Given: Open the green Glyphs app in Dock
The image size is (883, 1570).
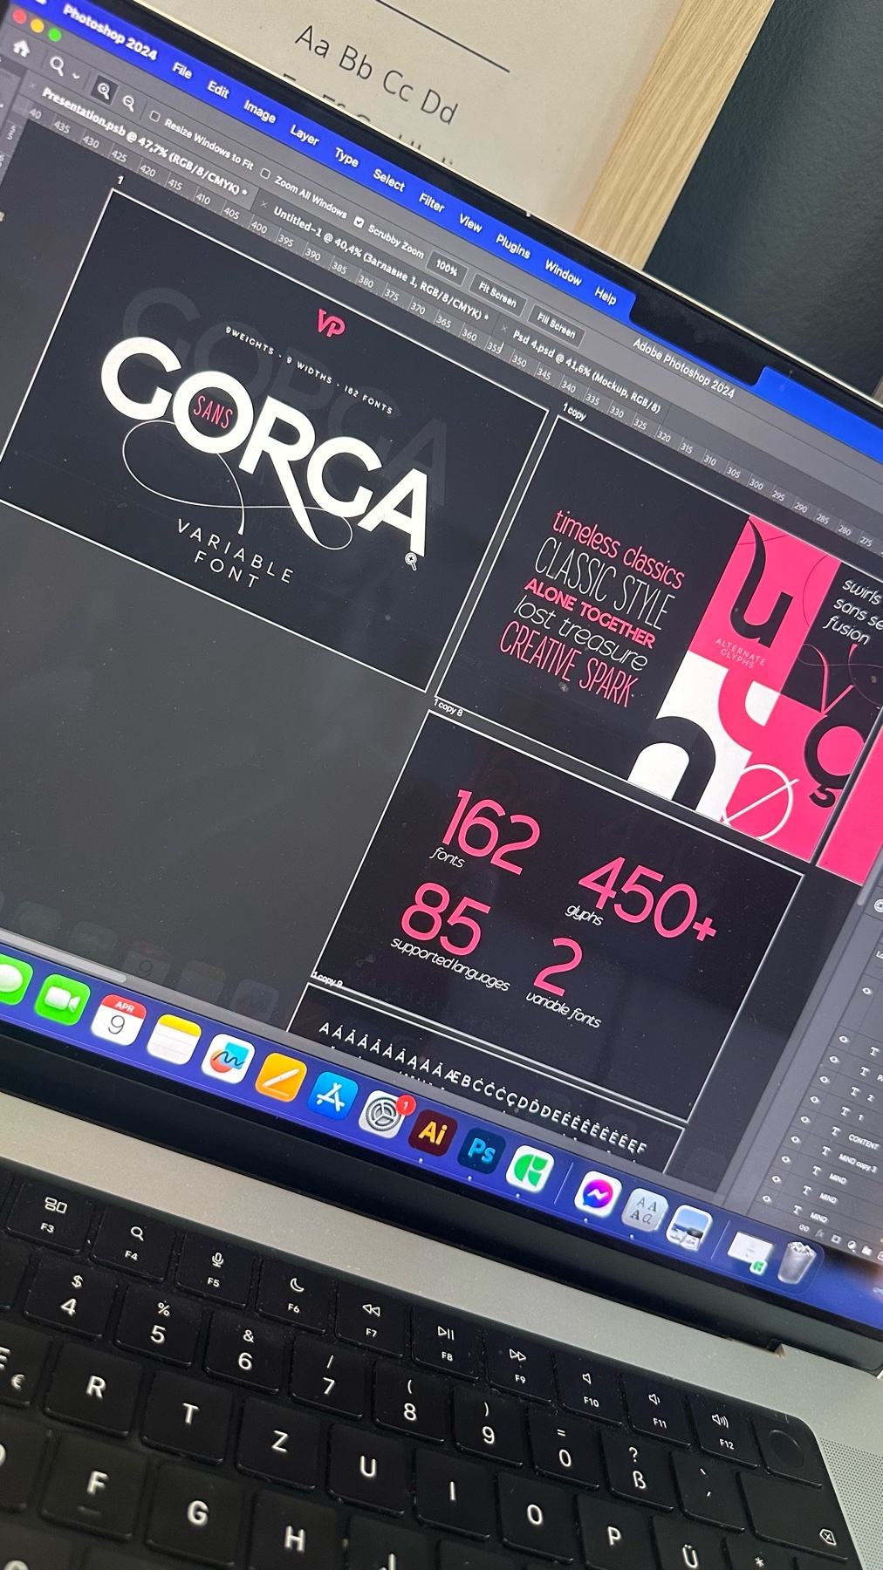Looking at the screenshot, I should pyautogui.click(x=530, y=1168).
